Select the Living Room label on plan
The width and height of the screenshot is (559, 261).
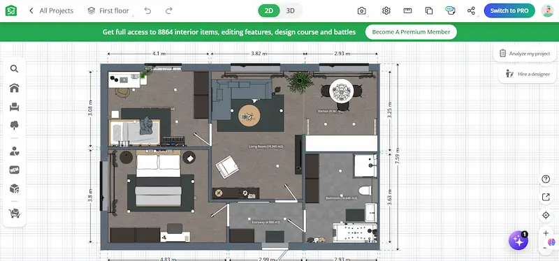[266, 147]
